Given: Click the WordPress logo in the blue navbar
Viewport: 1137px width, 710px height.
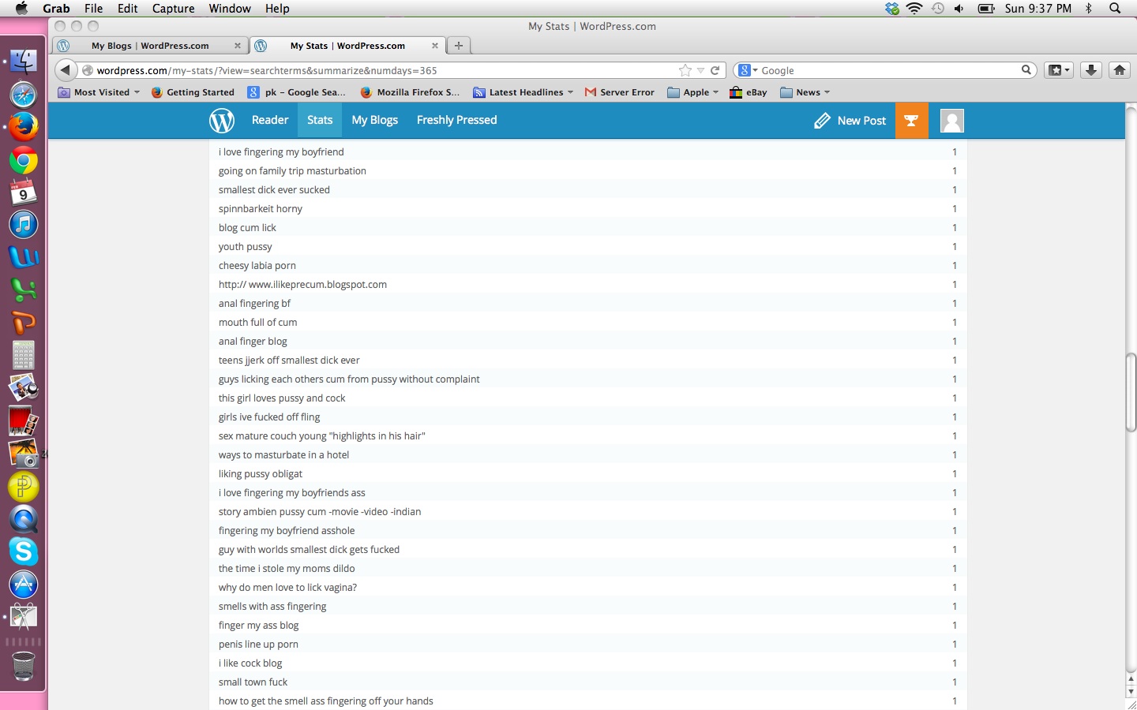Looking at the screenshot, I should 222,121.
